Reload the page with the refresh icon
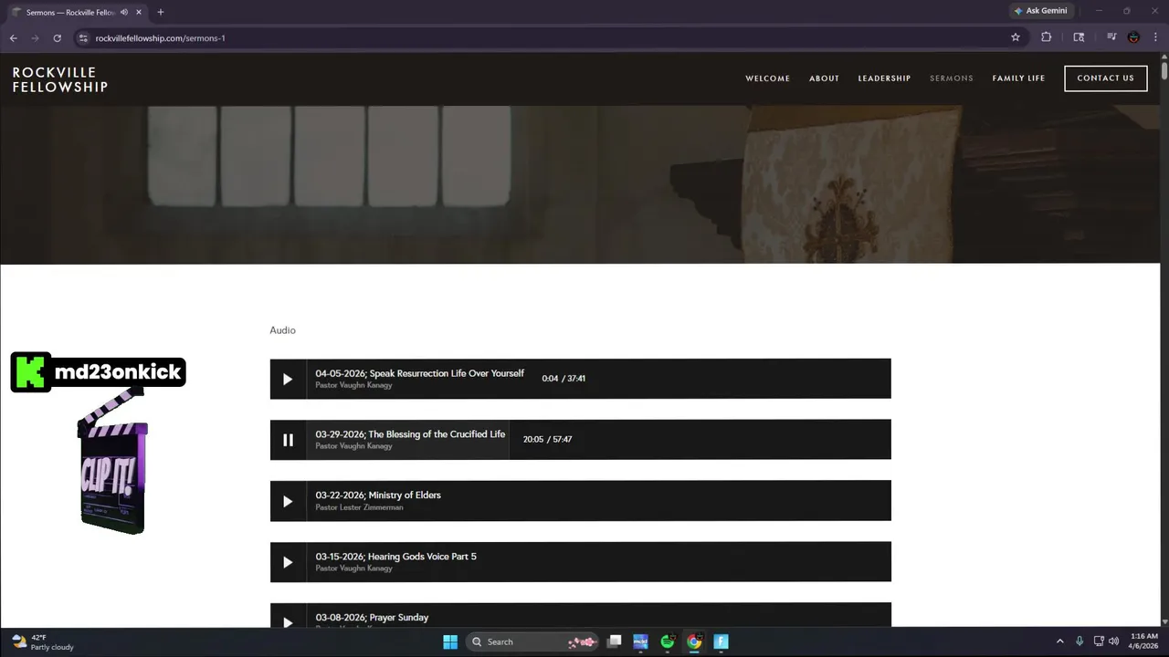This screenshot has width=1169, height=657. click(x=57, y=37)
